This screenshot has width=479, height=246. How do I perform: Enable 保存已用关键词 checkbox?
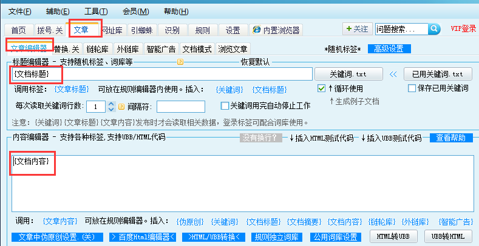[x=411, y=88]
